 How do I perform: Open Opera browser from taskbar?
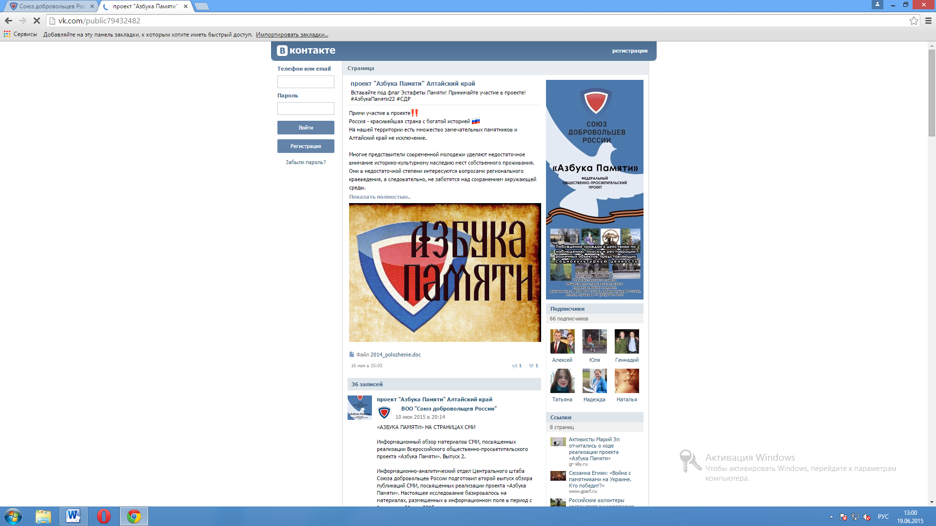pyautogui.click(x=104, y=516)
